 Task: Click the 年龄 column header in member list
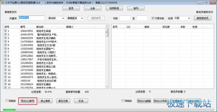[185, 27]
